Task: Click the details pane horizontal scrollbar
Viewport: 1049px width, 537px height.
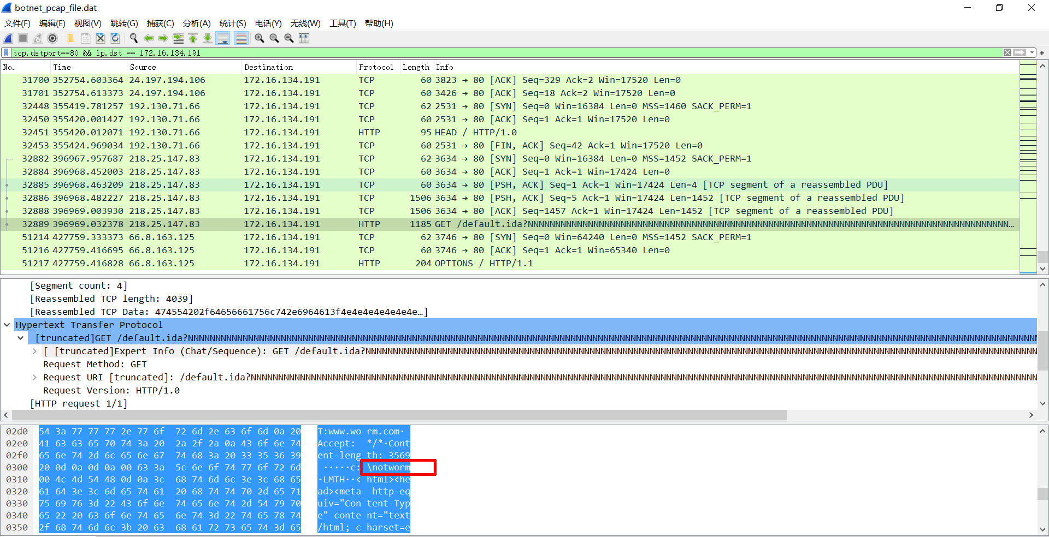Action: pos(393,415)
